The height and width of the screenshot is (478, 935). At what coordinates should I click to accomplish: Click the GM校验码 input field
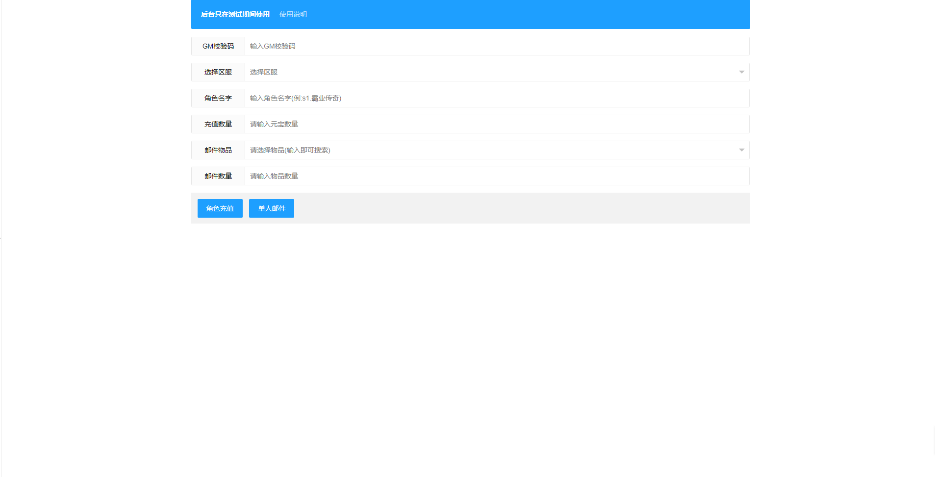pos(497,46)
